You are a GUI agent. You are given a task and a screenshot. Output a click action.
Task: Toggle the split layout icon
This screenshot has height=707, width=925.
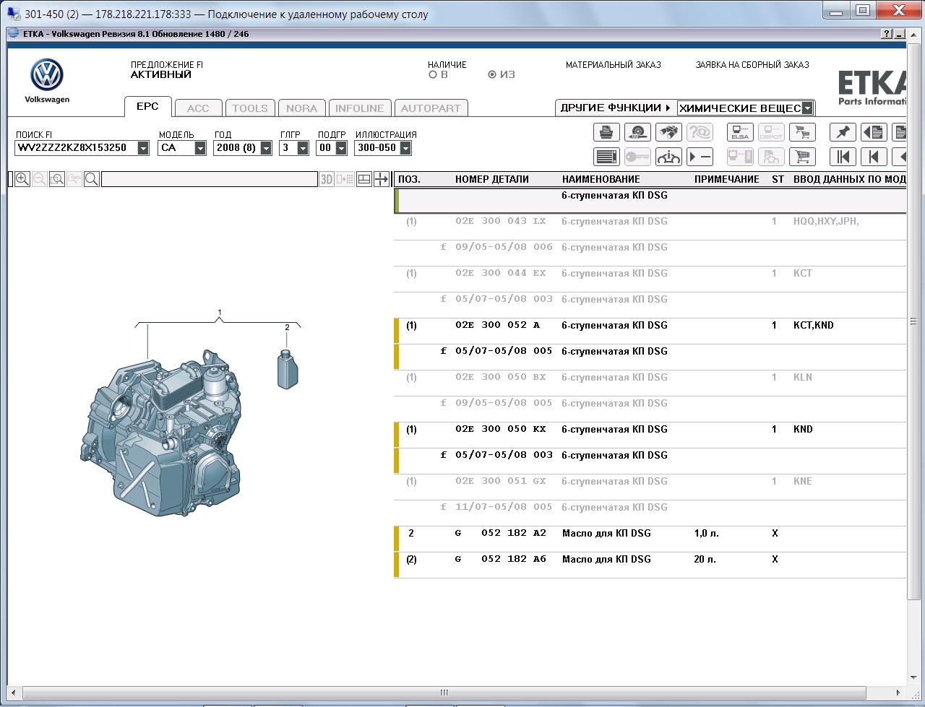click(364, 179)
